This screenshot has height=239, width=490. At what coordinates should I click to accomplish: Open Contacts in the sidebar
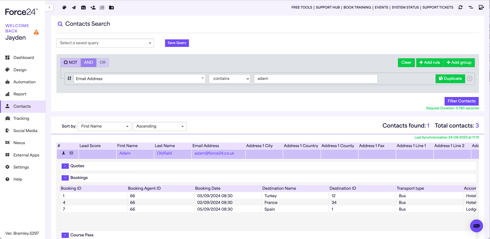pos(23,106)
